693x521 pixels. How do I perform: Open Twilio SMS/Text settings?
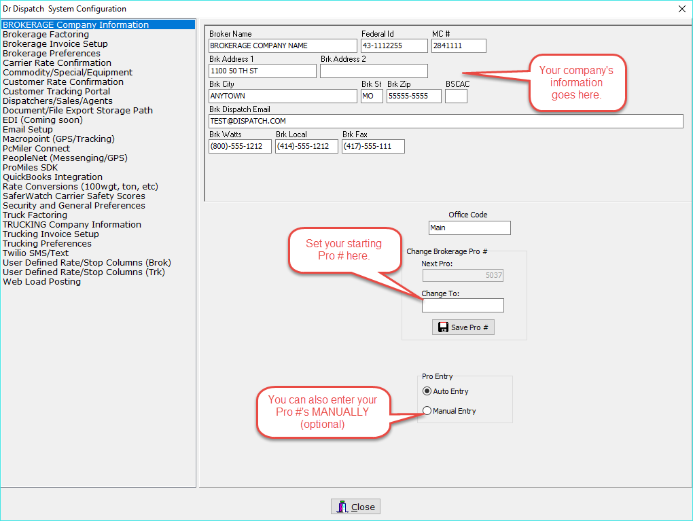point(36,253)
